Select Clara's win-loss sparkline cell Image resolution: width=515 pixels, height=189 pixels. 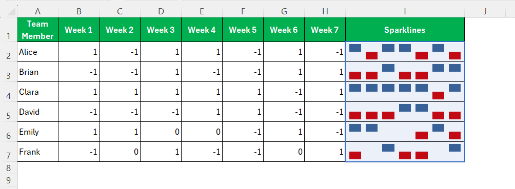tap(405, 92)
